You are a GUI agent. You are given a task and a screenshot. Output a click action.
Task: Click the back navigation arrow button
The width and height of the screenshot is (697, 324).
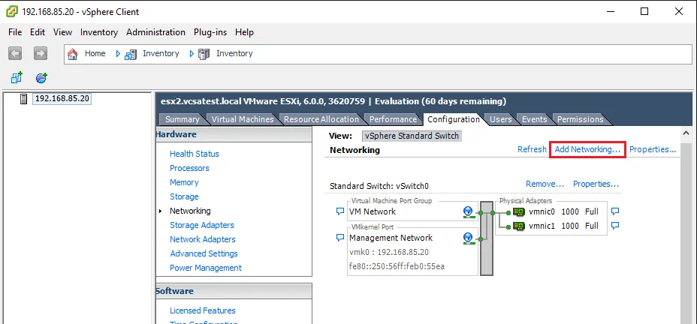[16, 53]
